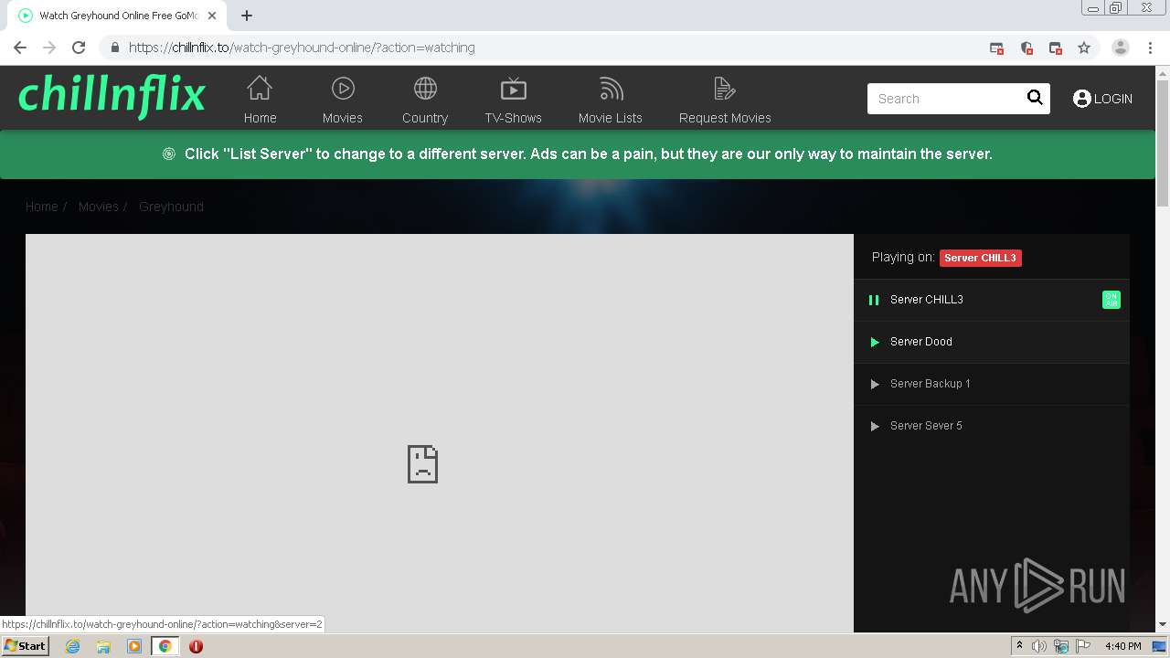Open the TV-Shows nav icon
Screen dimensions: 1170x658
[513, 89]
